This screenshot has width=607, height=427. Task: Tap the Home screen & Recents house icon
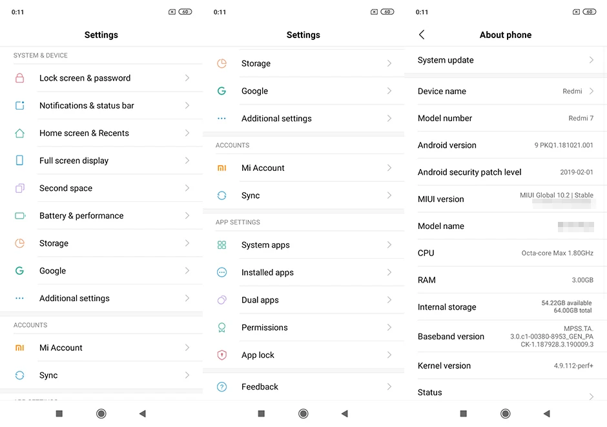coord(20,134)
